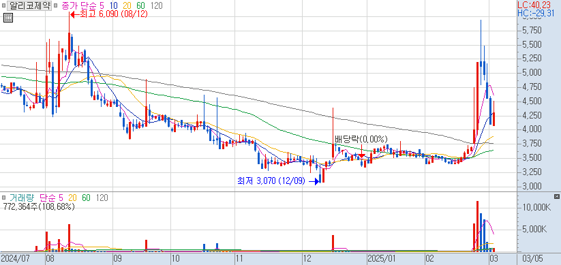Click the 5,750 price axis label
561x265 pixels.
[531, 31]
